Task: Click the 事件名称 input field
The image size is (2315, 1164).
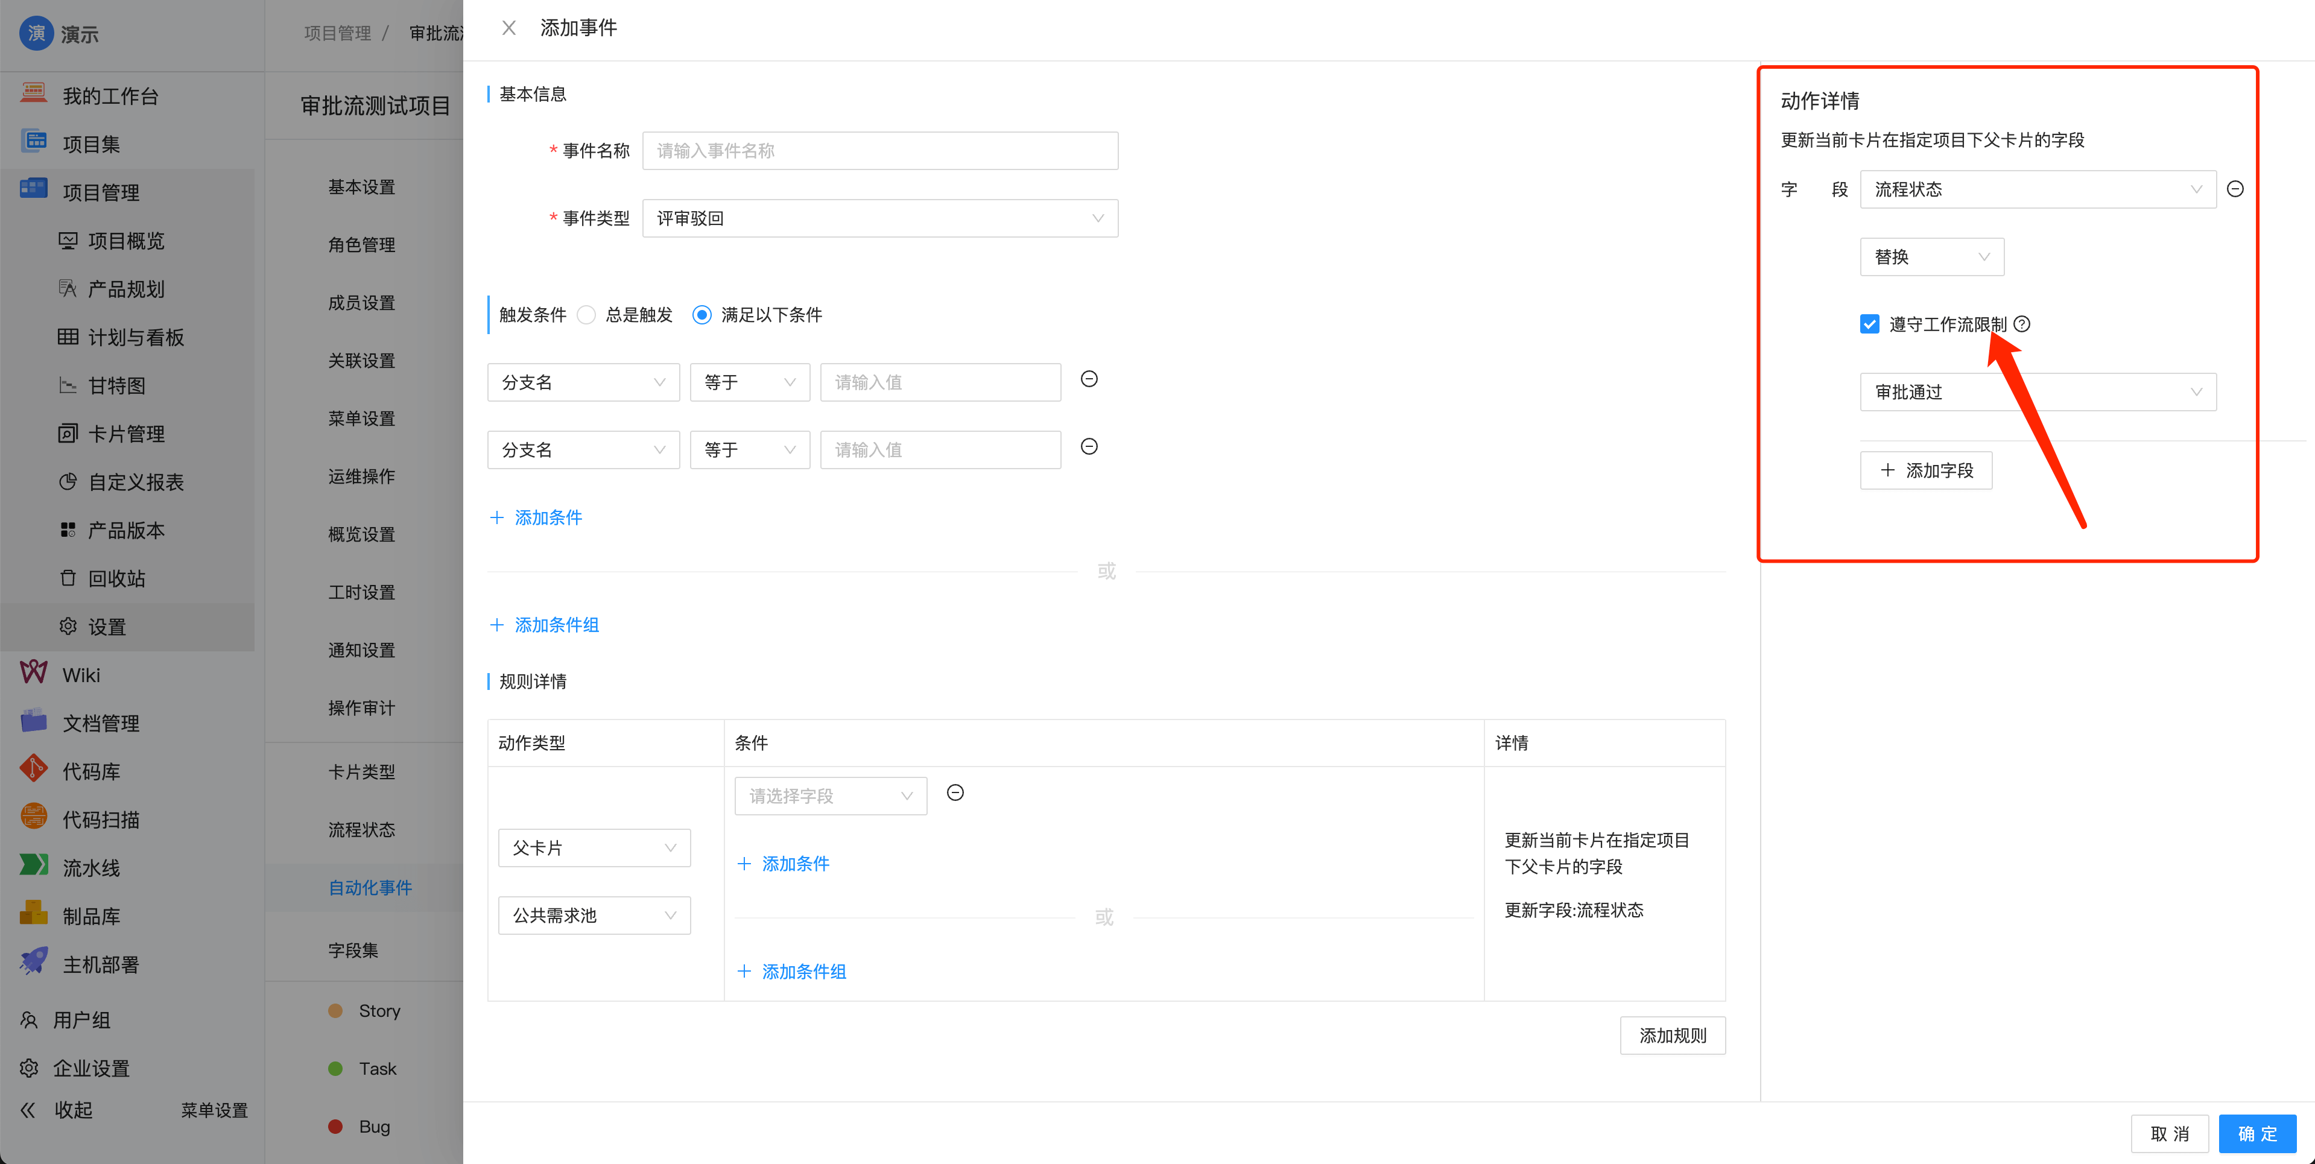Action: tap(879, 150)
